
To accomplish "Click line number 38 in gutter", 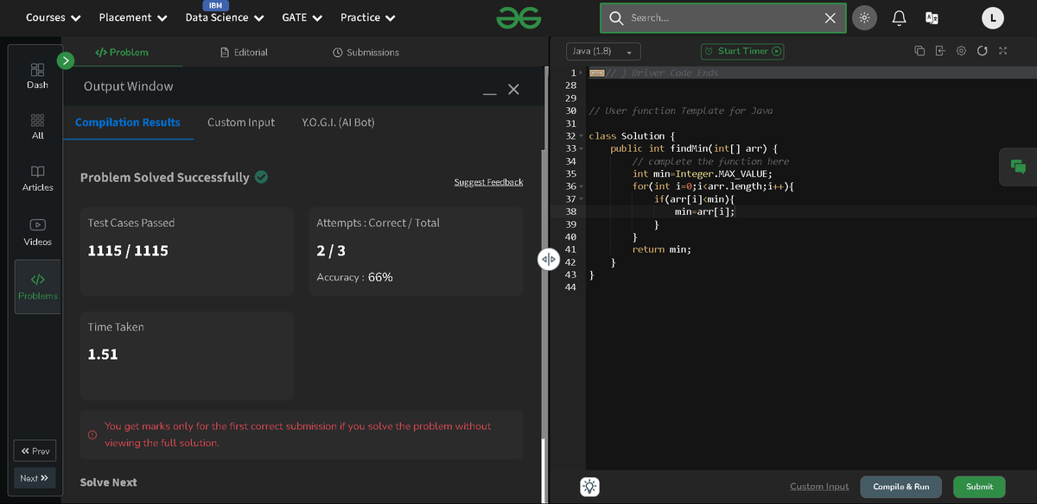I will click(x=570, y=211).
